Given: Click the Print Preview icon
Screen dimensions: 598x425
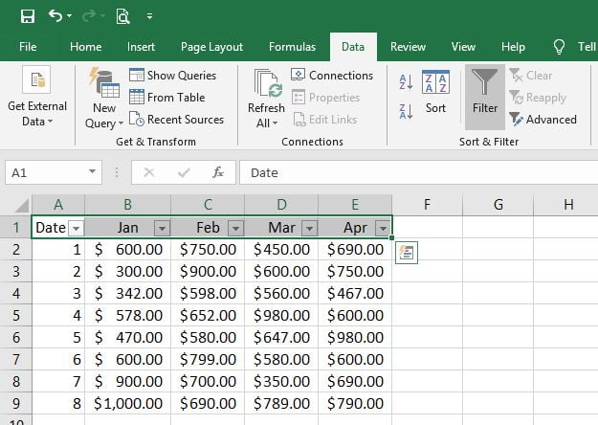Looking at the screenshot, I should pyautogui.click(x=122, y=16).
